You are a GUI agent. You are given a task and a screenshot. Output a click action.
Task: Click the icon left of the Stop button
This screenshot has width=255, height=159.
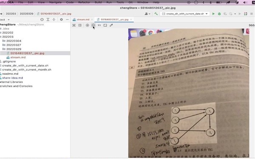pyautogui.click(x=246, y=14)
